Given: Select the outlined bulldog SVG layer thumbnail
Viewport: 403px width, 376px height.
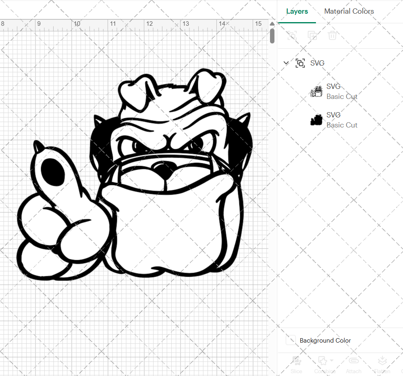Looking at the screenshot, I should coord(316,92).
